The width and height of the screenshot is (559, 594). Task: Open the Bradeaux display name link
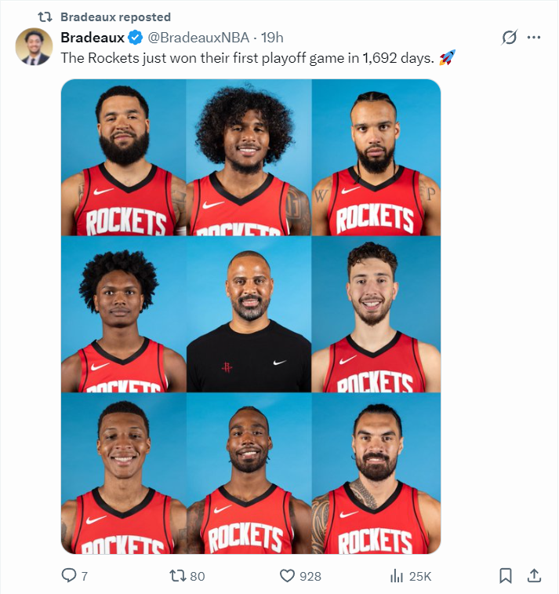click(93, 38)
